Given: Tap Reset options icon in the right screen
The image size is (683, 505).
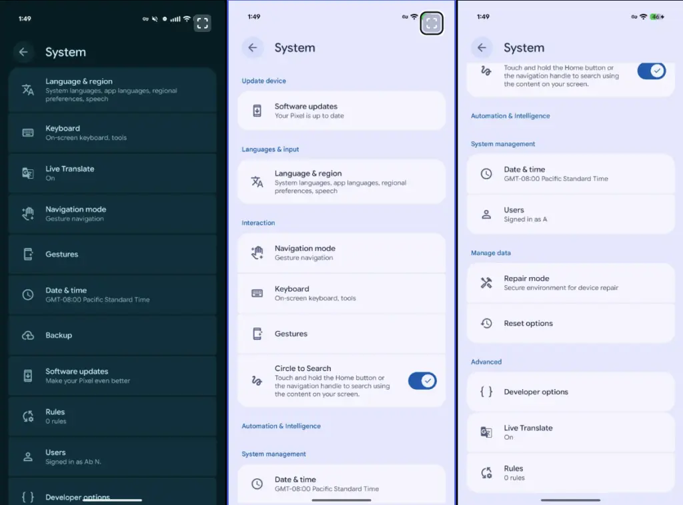Looking at the screenshot, I should [486, 323].
